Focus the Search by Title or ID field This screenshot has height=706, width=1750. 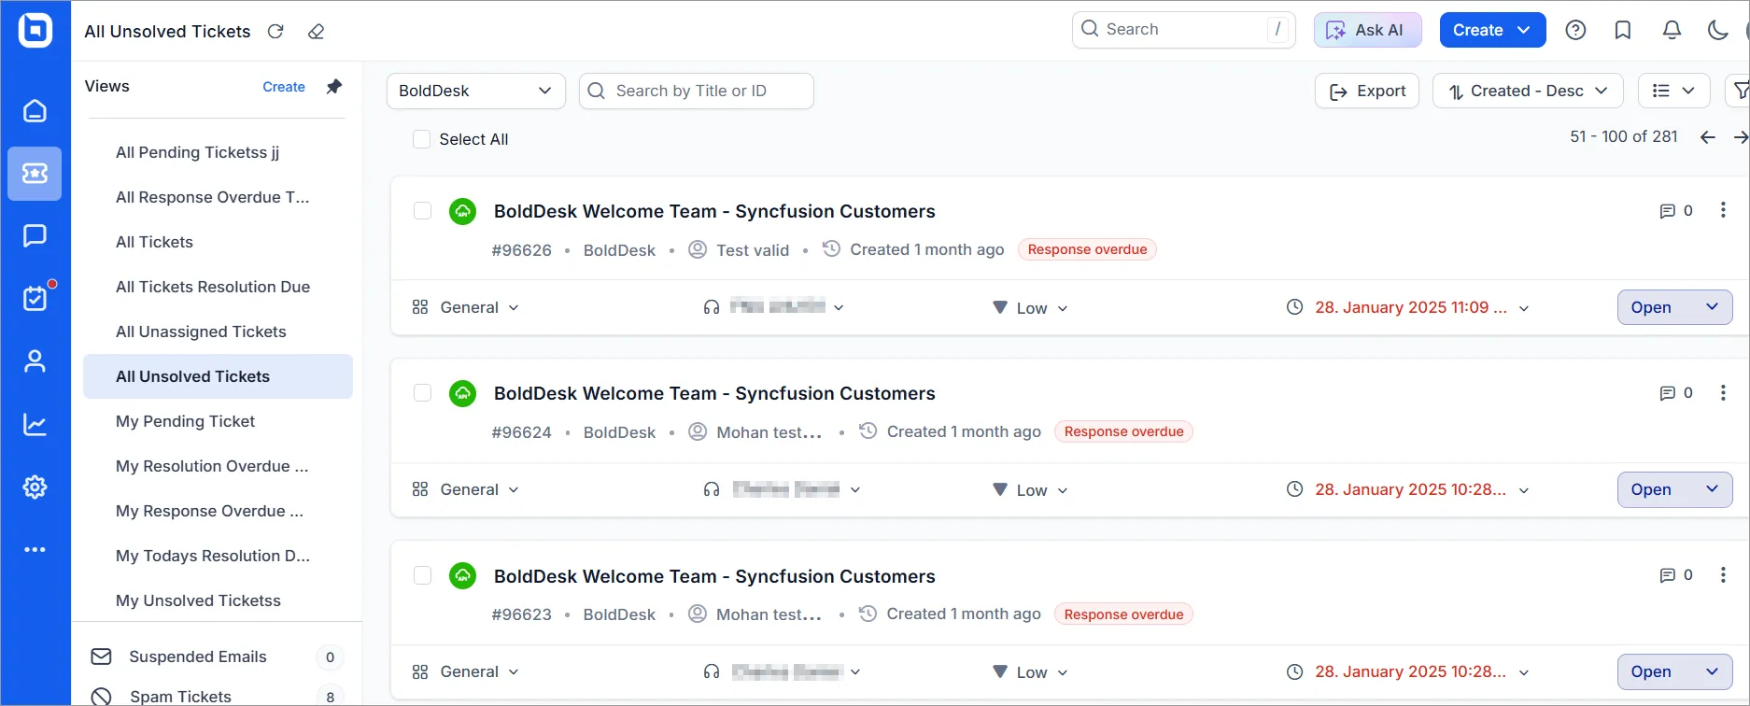[x=696, y=91]
